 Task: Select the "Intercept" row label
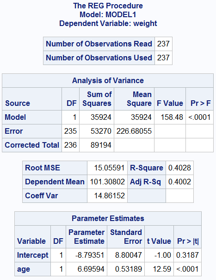coord(32,255)
